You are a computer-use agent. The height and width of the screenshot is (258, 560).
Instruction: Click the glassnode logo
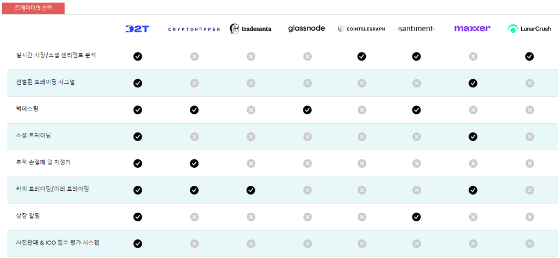coord(306,28)
